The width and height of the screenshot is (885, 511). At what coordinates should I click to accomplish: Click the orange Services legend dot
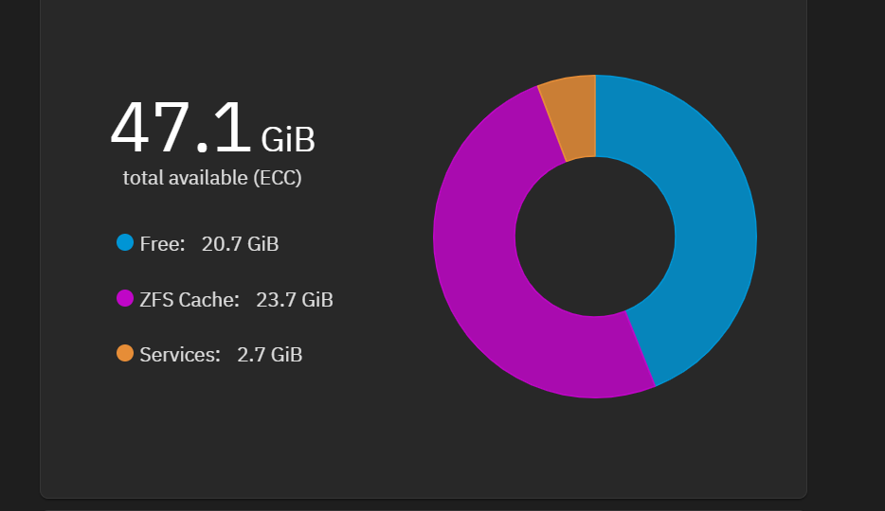125,353
